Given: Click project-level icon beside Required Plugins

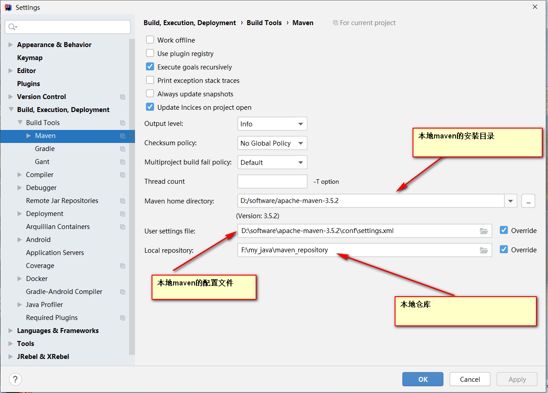Looking at the screenshot, I should pyautogui.click(x=123, y=318).
